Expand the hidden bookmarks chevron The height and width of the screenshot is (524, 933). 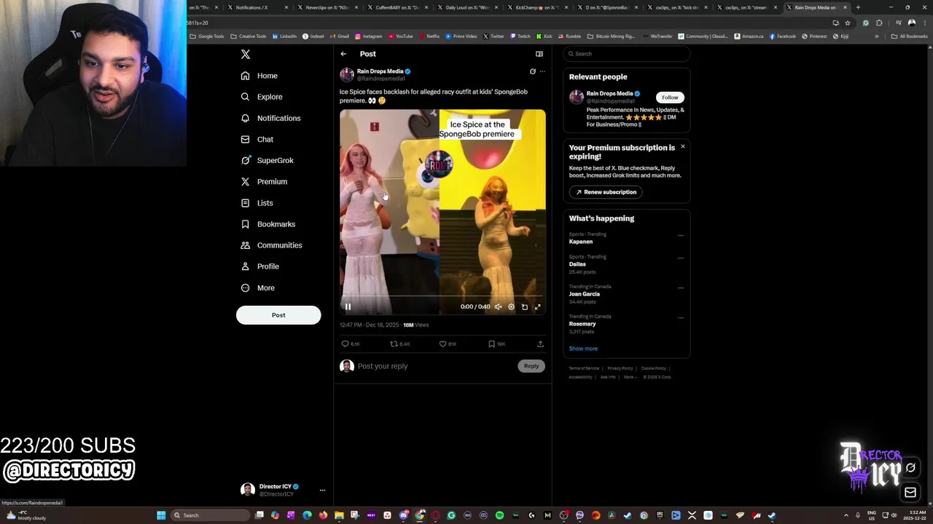point(877,36)
